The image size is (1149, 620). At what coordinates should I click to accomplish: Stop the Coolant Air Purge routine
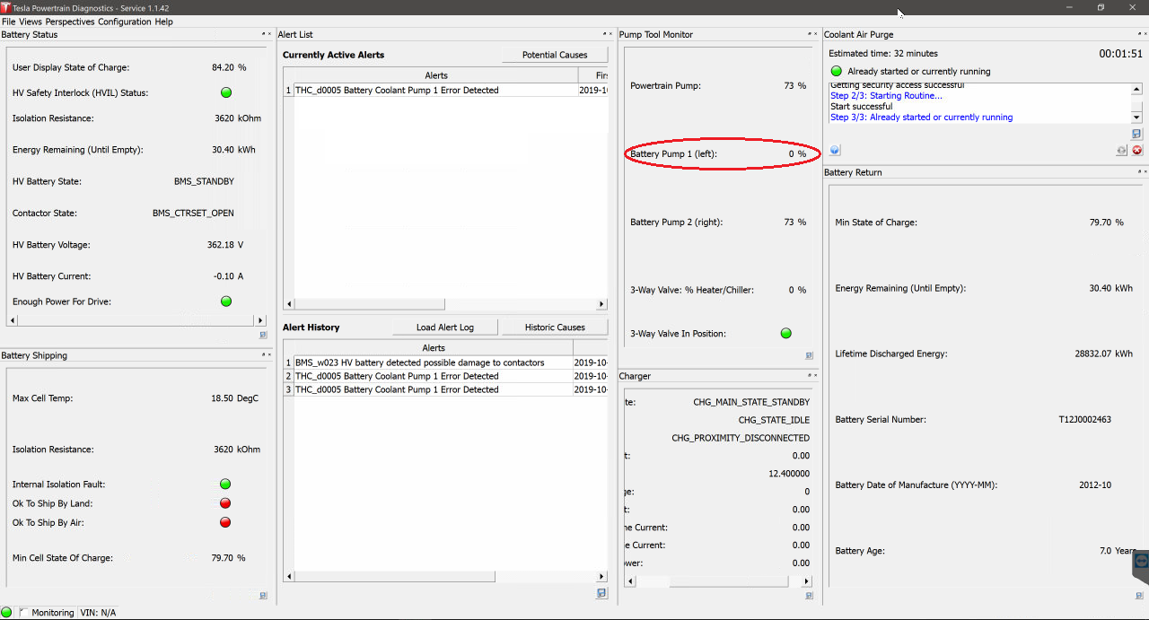tap(1136, 151)
